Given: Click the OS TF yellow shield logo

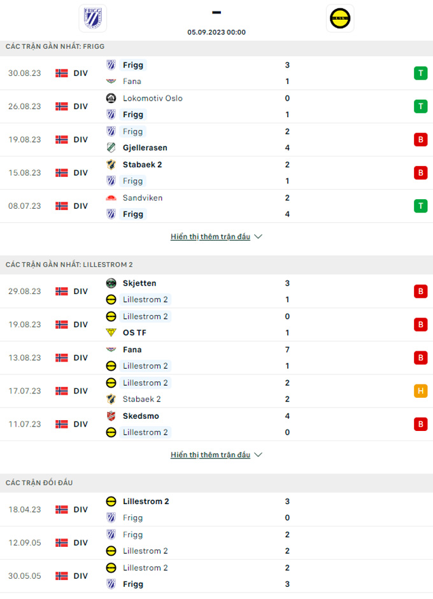Looking at the screenshot, I should click(110, 332).
